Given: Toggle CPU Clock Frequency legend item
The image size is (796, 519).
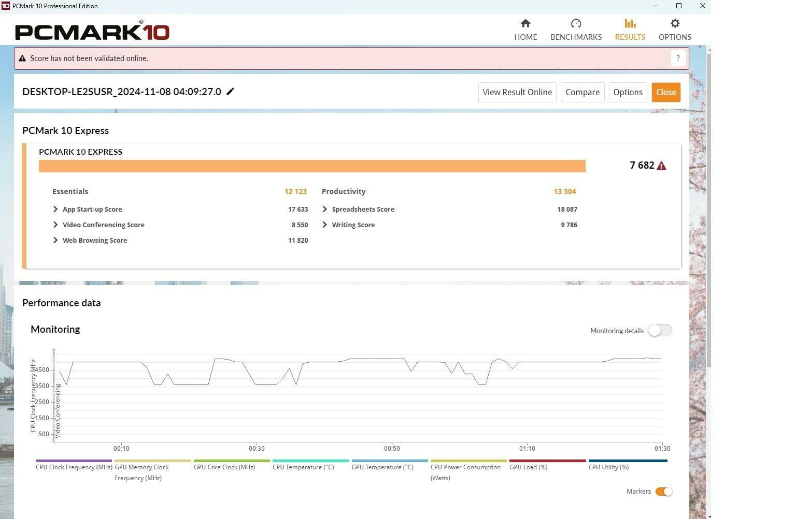Looking at the screenshot, I should point(74,466).
